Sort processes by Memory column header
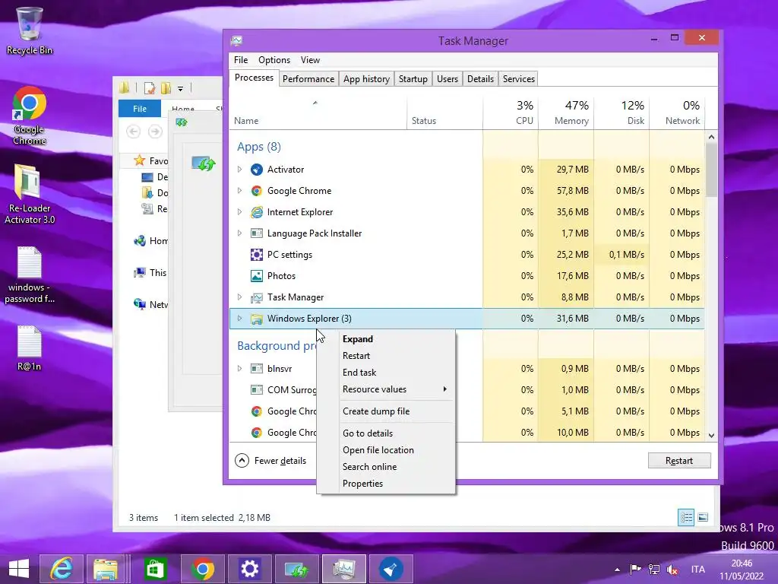 (566, 113)
